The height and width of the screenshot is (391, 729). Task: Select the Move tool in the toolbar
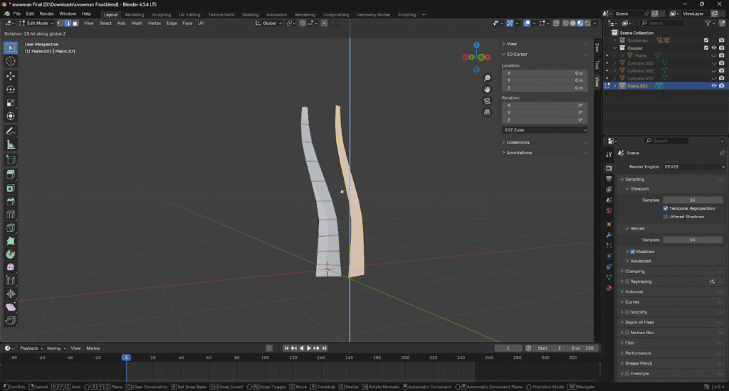tap(11, 75)
